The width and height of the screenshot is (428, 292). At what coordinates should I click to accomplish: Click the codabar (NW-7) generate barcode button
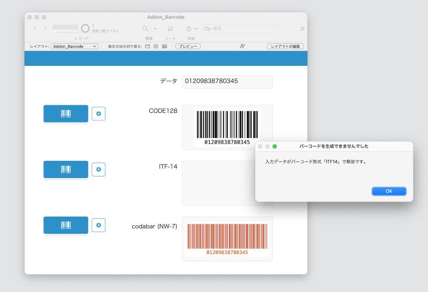pyautogui.click(x=66, y=225)
